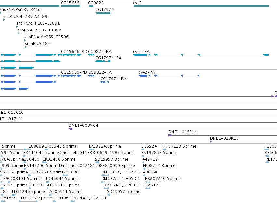
Task: Select the 150480 EST label
Action: pos(32,159)
